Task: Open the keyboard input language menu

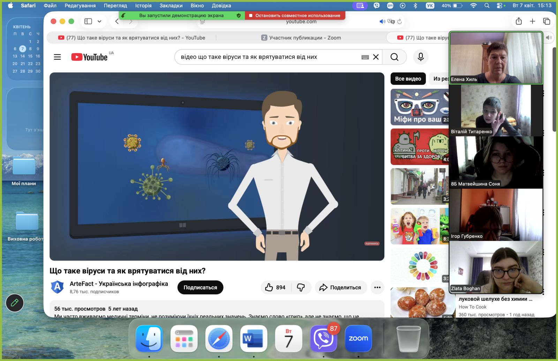Action: point(430,6)
